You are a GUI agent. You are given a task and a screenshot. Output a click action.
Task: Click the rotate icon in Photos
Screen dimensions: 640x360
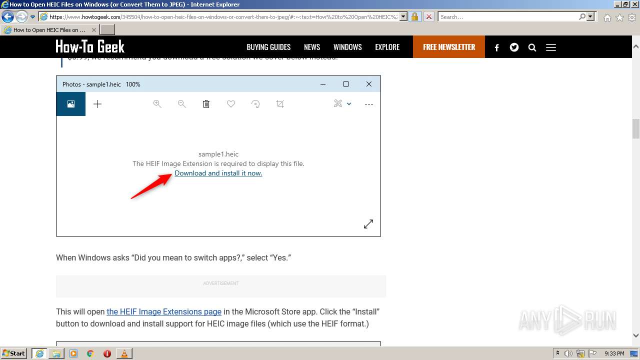pos(255,104)
